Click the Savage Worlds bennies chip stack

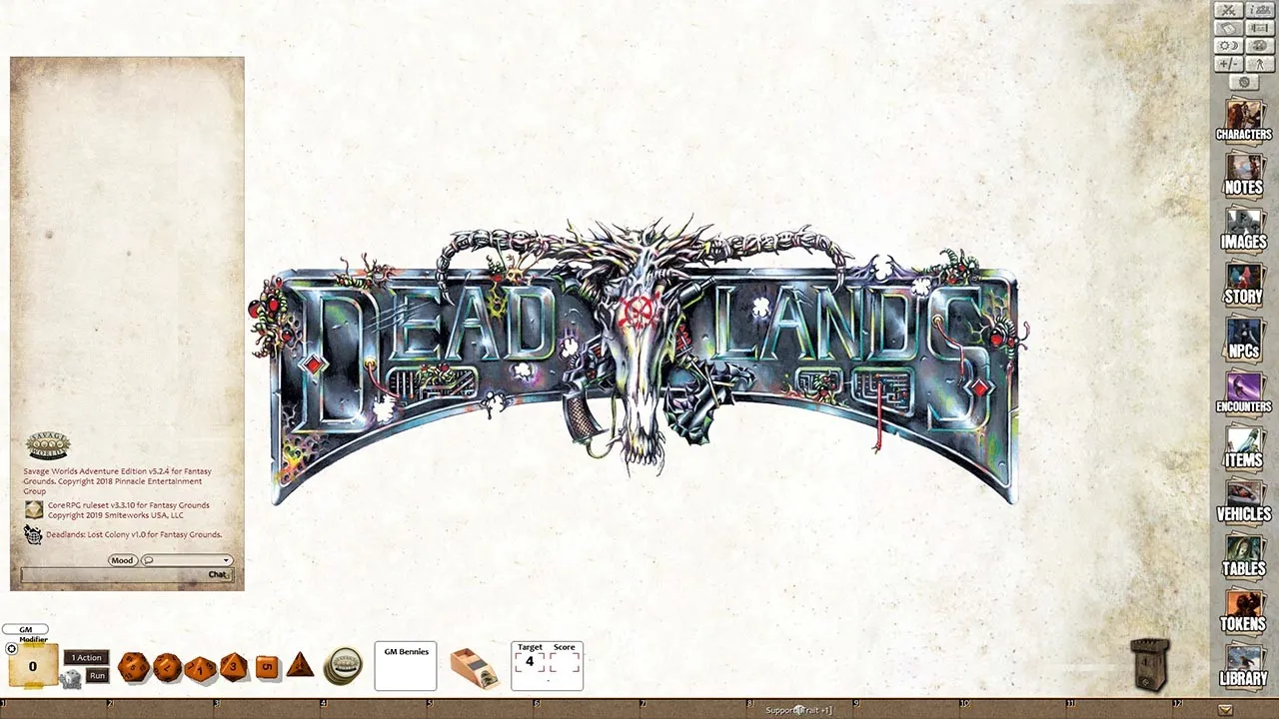(x=343, y=666)
